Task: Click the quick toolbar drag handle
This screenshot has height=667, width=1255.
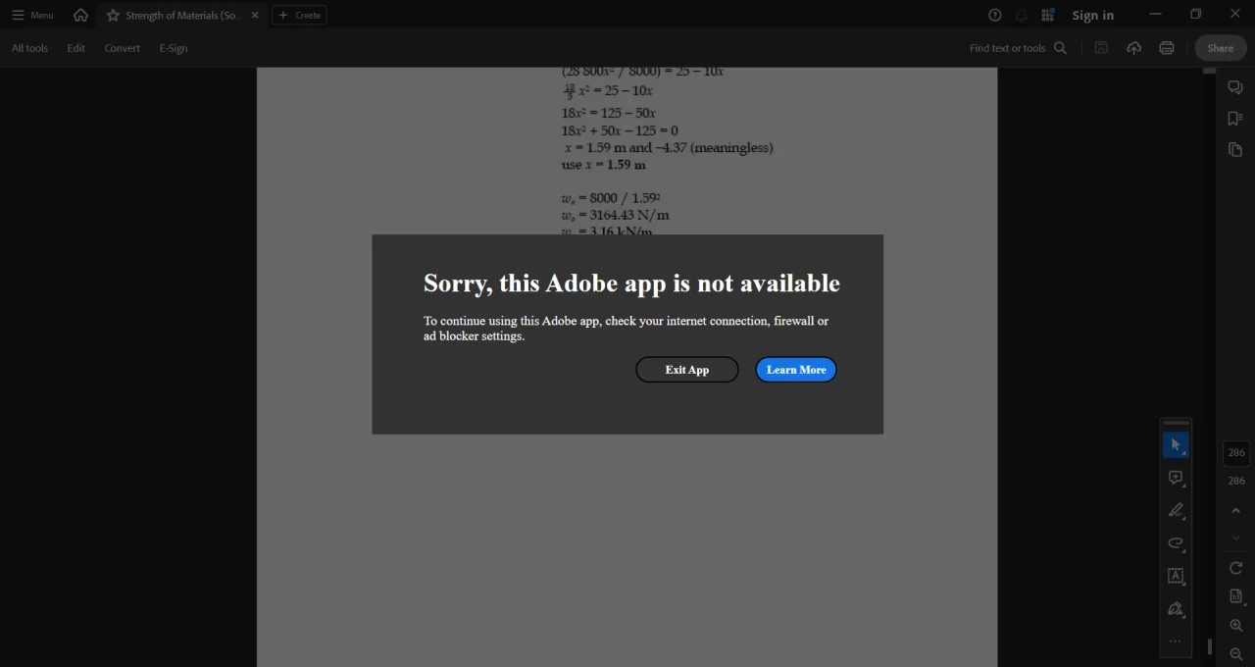Action: coord(1176,423)
